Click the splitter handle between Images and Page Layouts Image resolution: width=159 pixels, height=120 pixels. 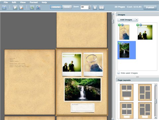coord(137,77)
